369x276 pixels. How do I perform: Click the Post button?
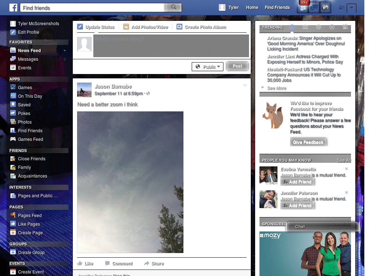tap(237, 66)
